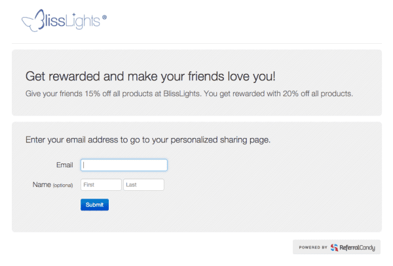Viewport: 393px width, 266px height.
Task: Click the Email field label
Action: [x=65, y=165]
